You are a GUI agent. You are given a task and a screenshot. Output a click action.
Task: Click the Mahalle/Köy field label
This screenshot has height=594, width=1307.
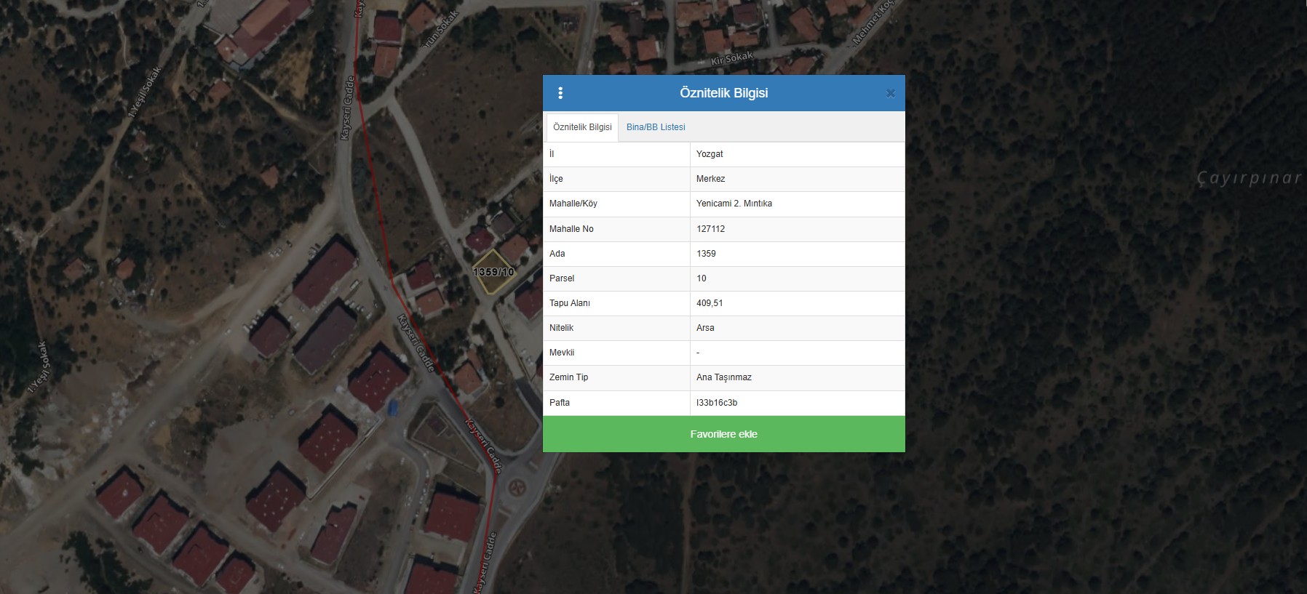(573, 204)
